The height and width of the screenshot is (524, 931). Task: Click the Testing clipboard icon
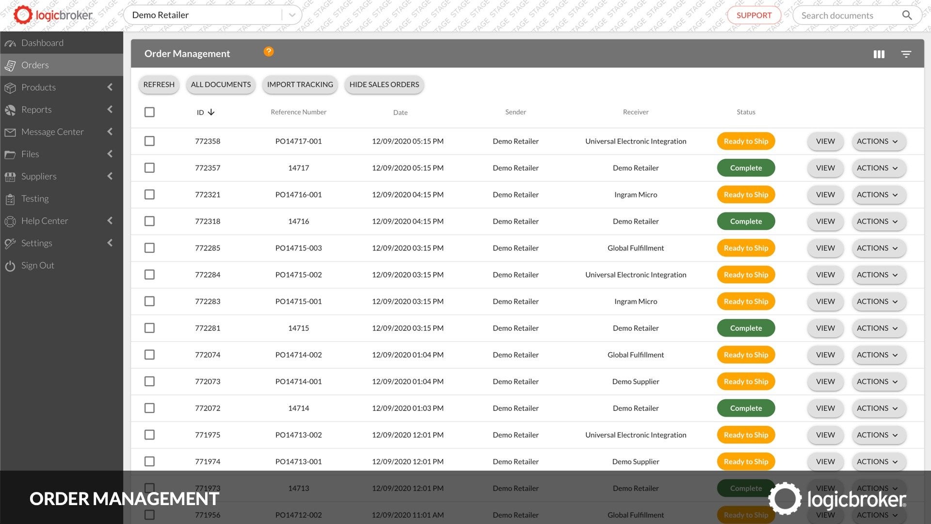[10, 199]
